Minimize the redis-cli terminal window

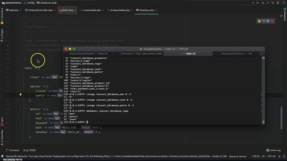coord(70,49)
